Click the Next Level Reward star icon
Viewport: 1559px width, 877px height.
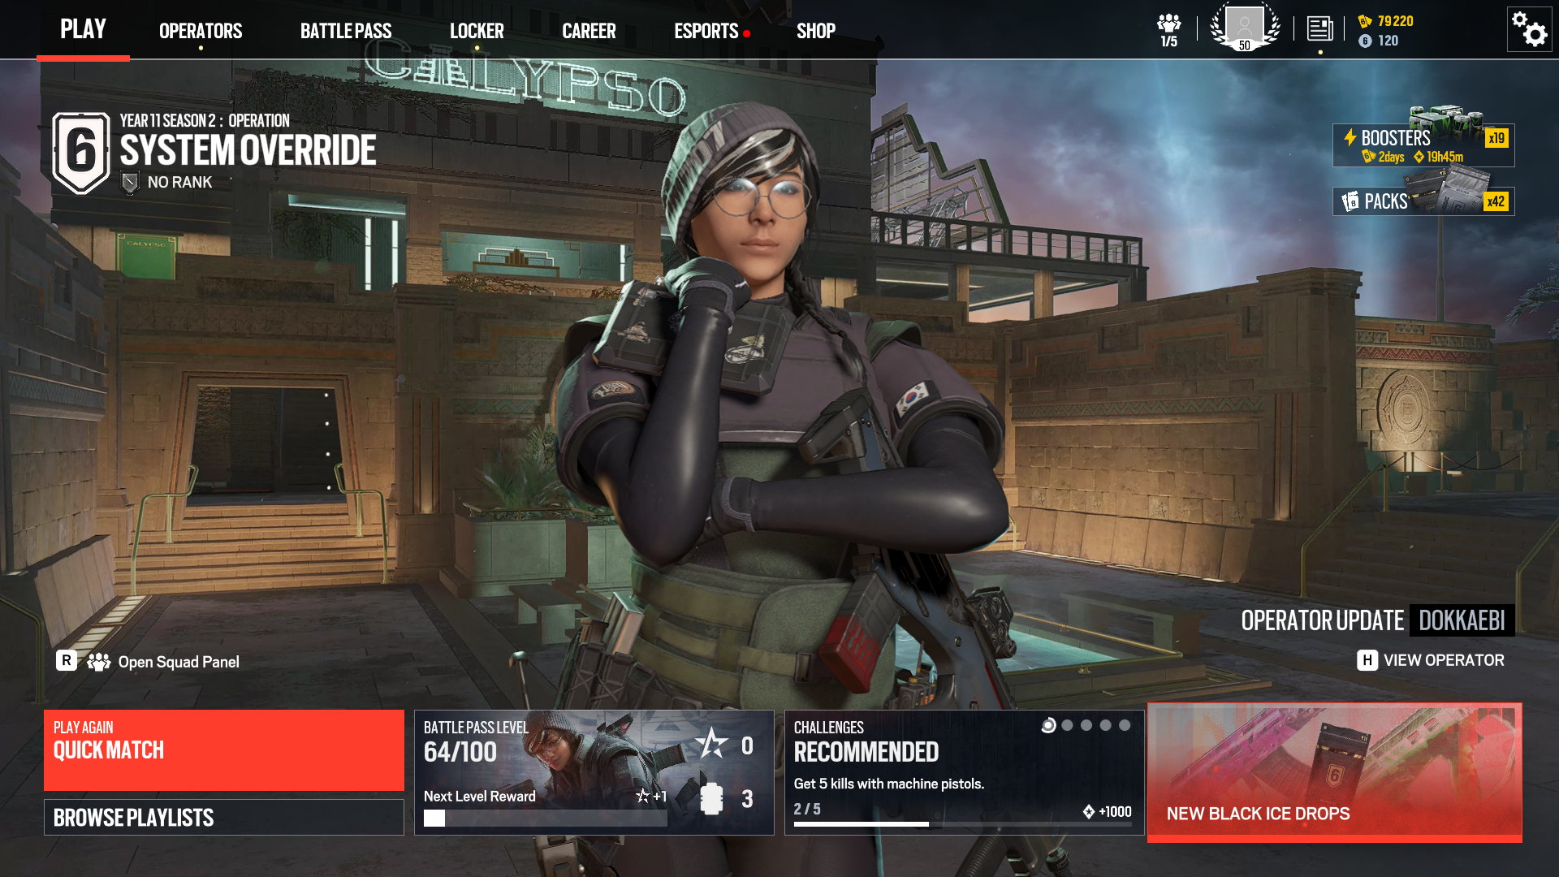[x=642, y=796]
